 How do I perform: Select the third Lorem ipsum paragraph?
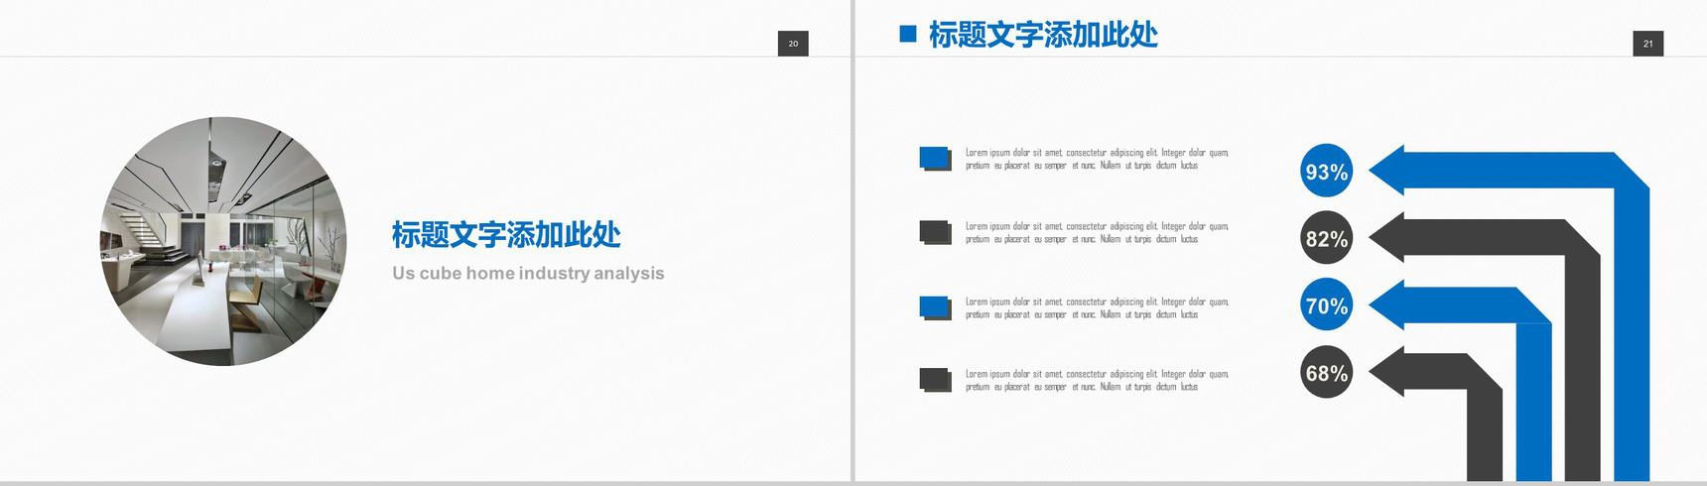point(1097,307)
